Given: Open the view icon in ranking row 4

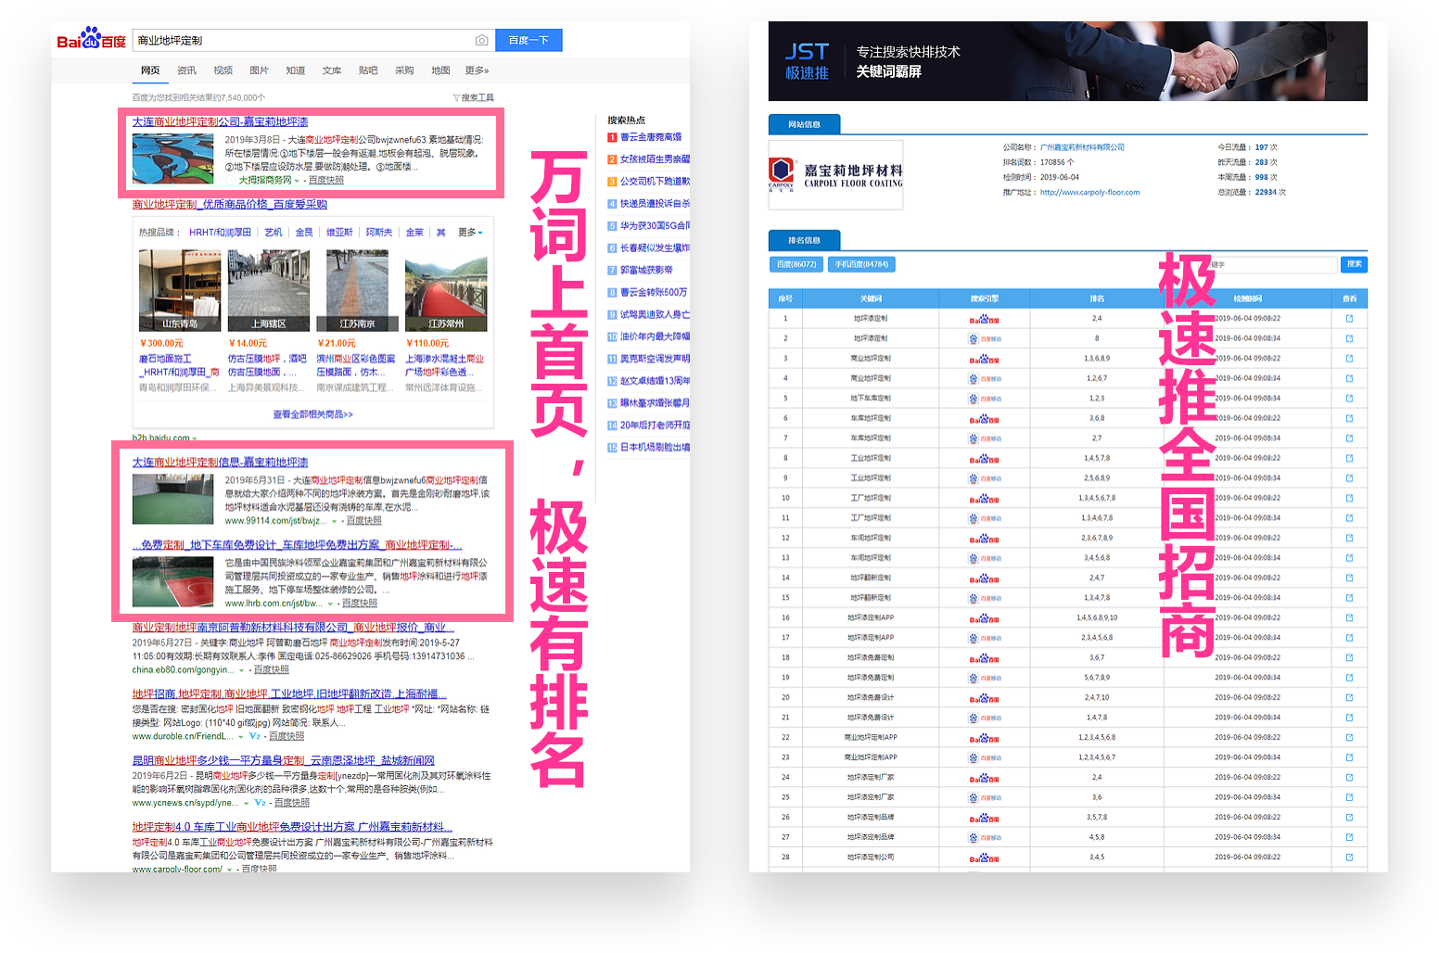Looking at the screenshot, I should pyautogui.click(x=1349, y=378).
